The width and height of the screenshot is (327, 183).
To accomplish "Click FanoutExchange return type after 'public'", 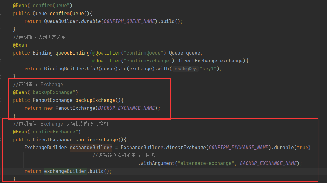I will [x=53, y=100].
